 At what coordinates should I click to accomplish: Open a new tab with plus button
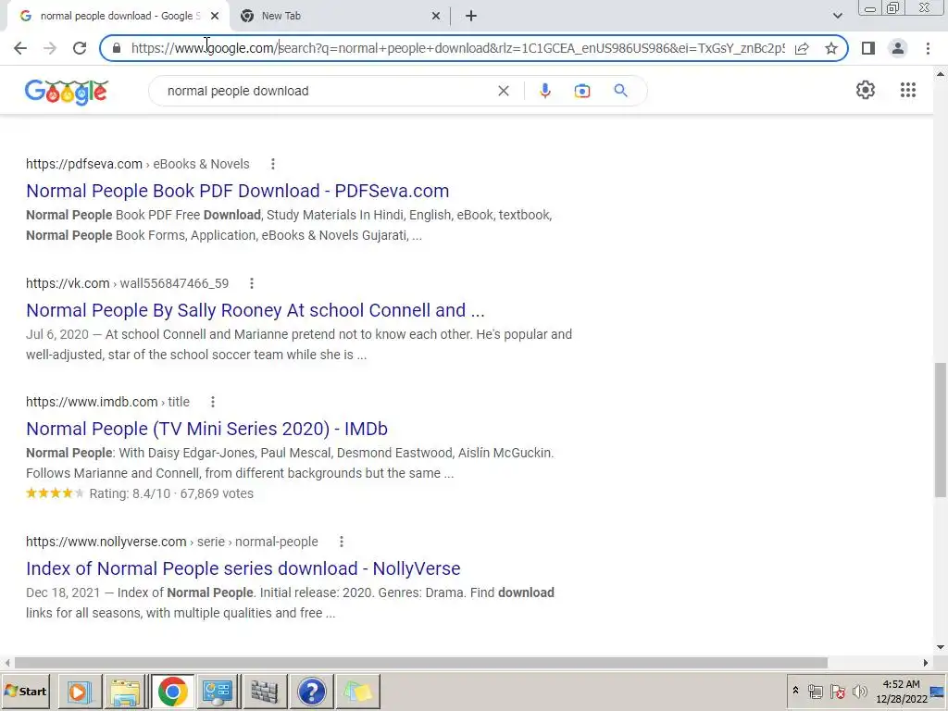tap(471, 17)
